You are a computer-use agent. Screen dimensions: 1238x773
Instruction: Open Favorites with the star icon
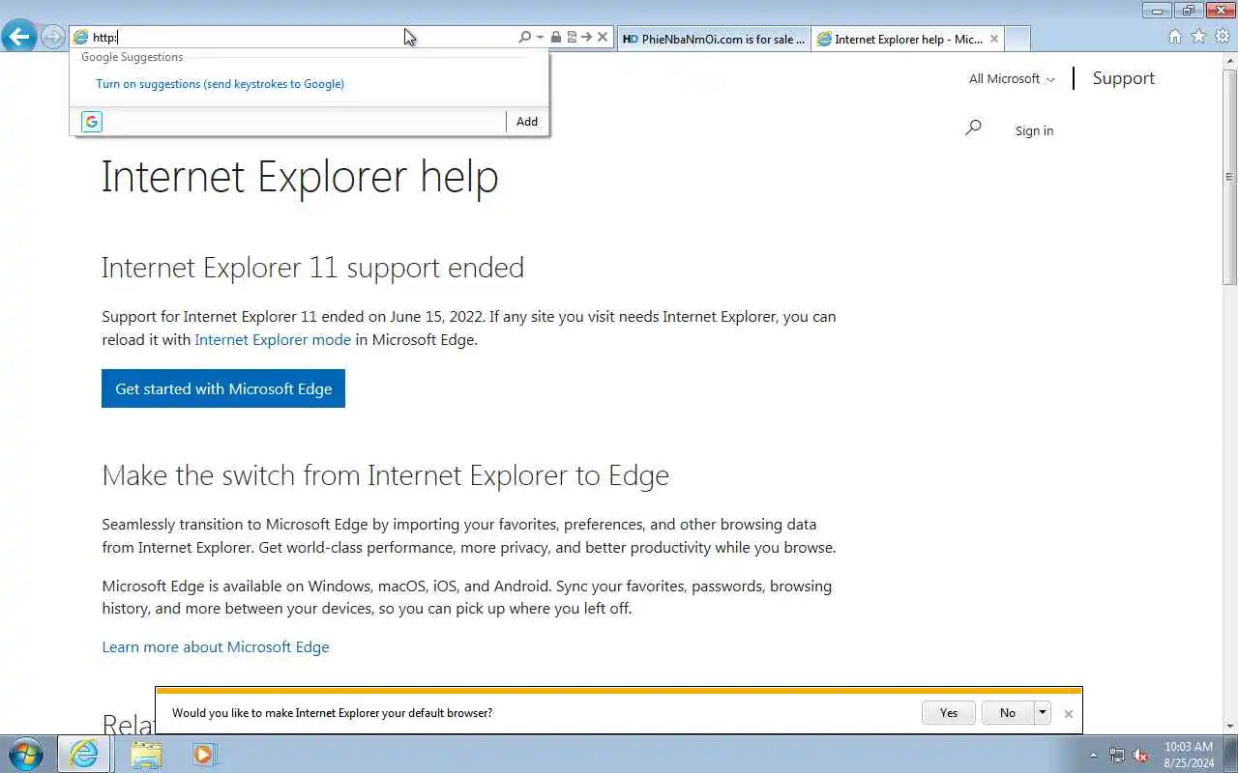point(1198,37)
